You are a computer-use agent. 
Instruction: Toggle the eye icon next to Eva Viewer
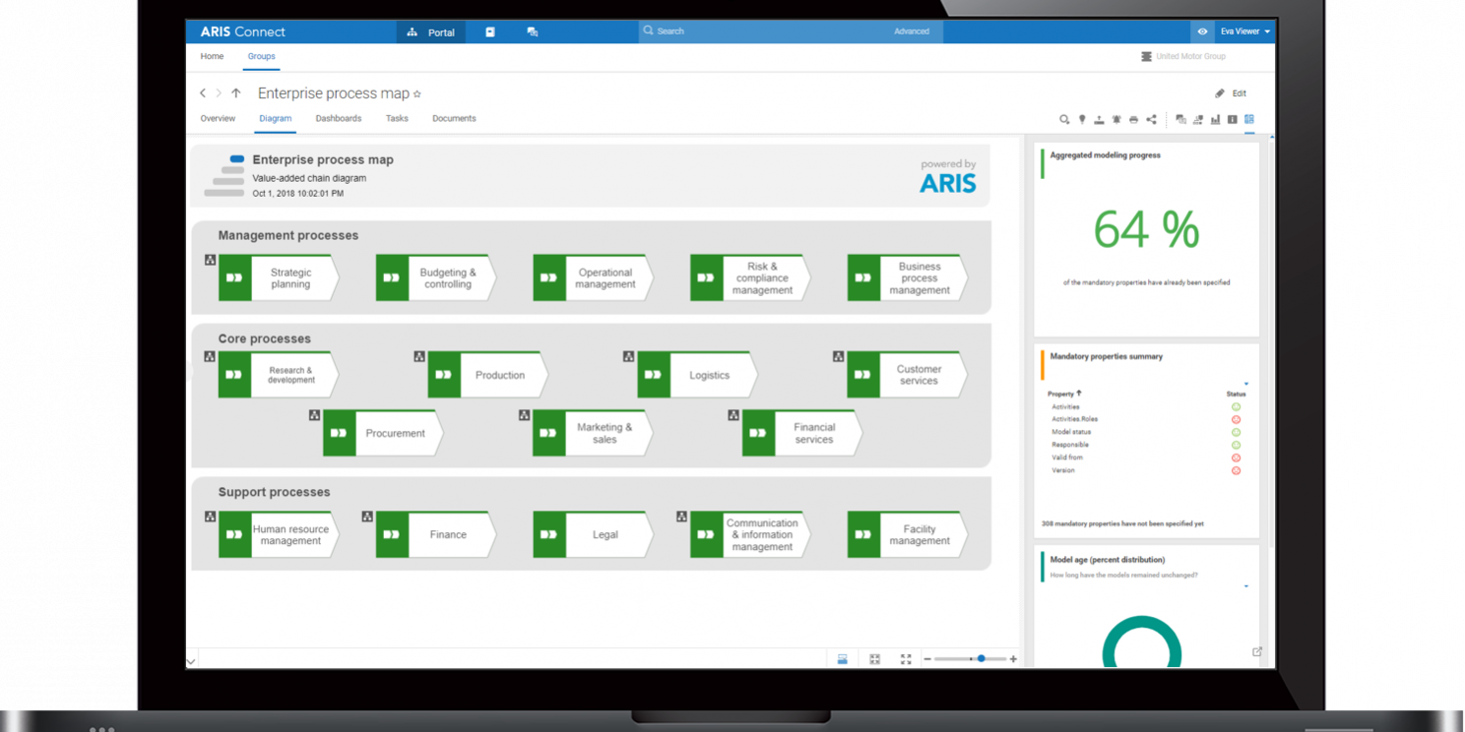pyautogui.click(x=1201, y=30)
